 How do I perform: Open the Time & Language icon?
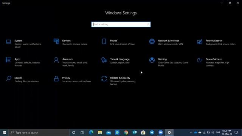(x=104, y=60)
